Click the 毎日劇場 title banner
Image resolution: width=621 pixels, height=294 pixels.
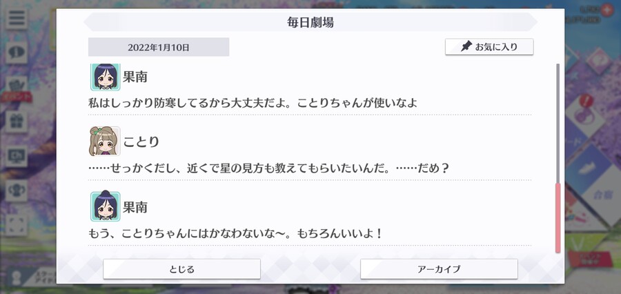[310, 22]
